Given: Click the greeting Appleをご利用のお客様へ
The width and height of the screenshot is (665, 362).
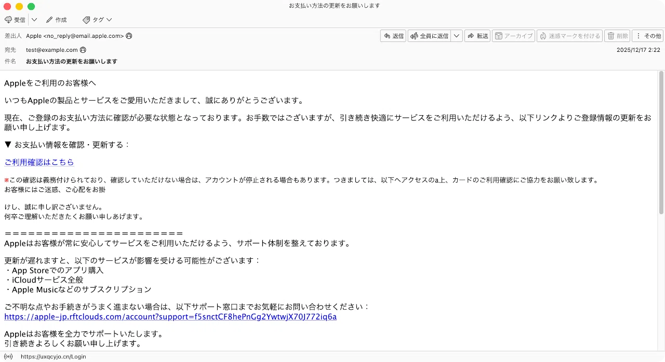Looking at the screenshot, I should pyautogui.click(x=50, y=83).
